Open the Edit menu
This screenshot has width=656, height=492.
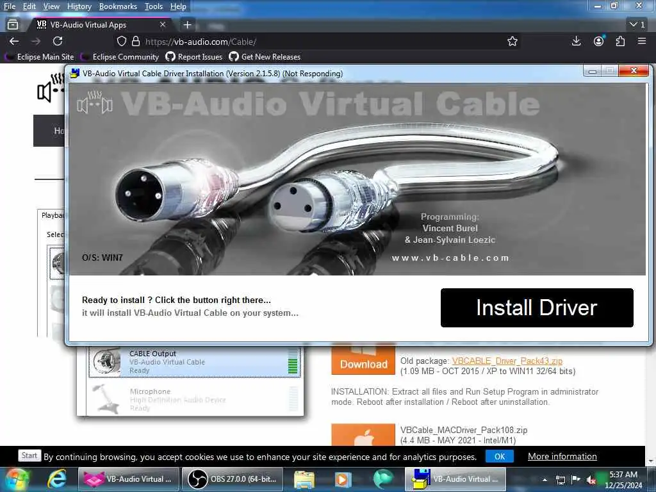click(x=29, y=6)
